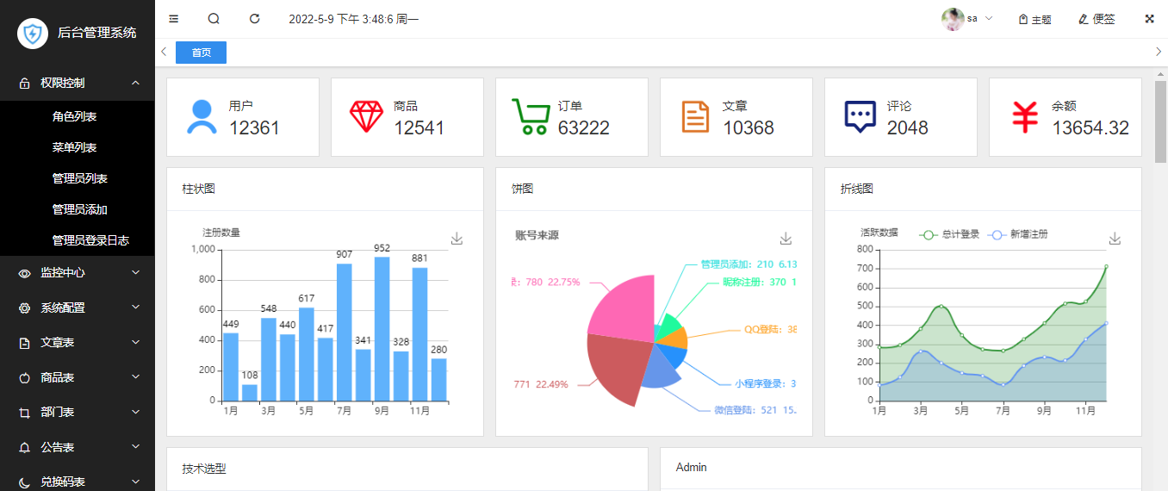This screenshot has height=491, width=1168.
Task: Click the 后台管理系统 title text
Action: click(96, 34)
